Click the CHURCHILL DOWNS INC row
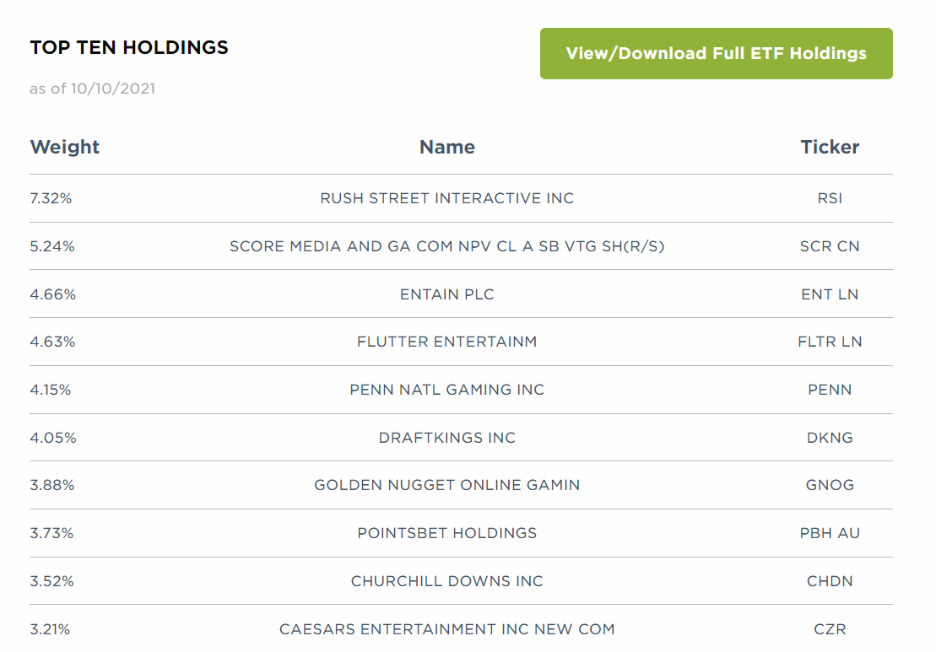The height and width of the screenshot is (652, 936). click(x=446, y=580)
